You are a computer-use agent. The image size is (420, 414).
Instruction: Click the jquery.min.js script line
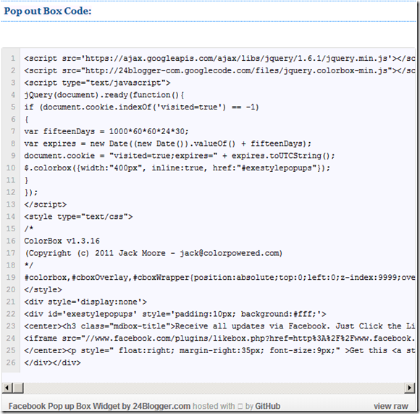click(219, 59)
